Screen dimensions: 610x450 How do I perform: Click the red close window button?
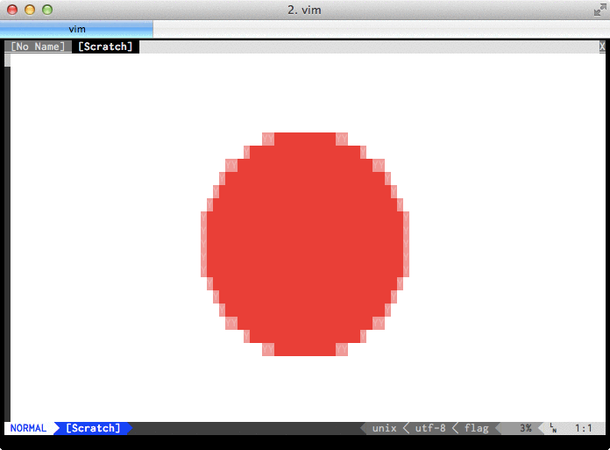[12, 10]
